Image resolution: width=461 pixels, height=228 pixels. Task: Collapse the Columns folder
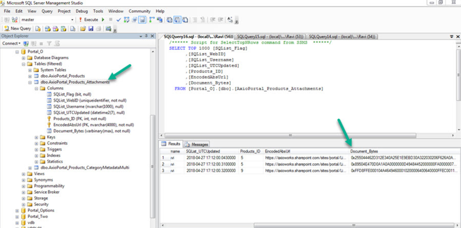coord(36,88)
